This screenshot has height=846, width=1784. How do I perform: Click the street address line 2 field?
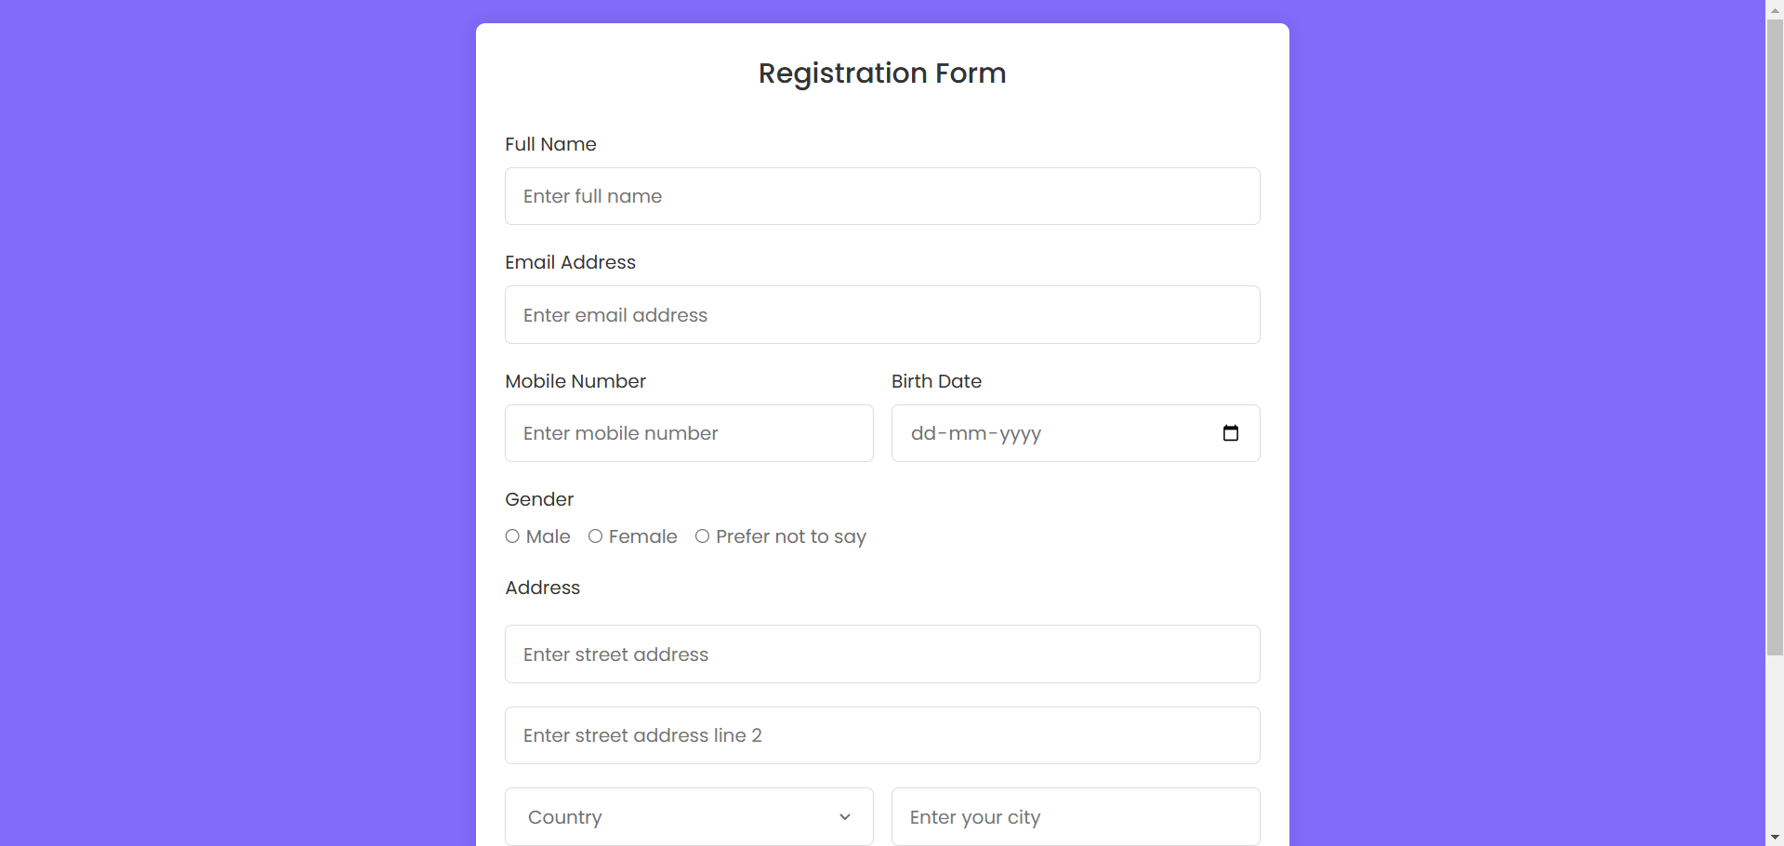(x=881, y=734)
